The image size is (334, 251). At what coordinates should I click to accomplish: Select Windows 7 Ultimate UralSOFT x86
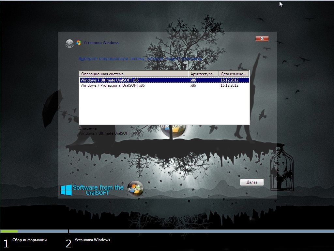164,80
